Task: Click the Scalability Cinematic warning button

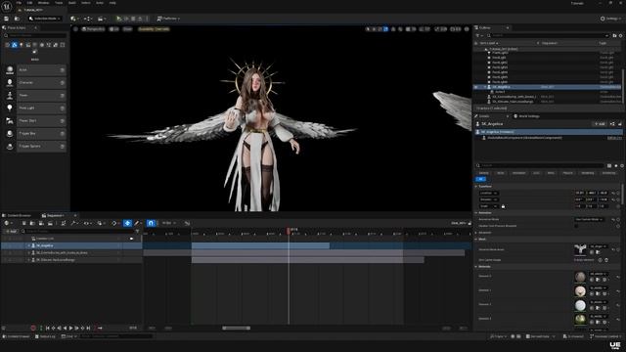Action: 154,29
